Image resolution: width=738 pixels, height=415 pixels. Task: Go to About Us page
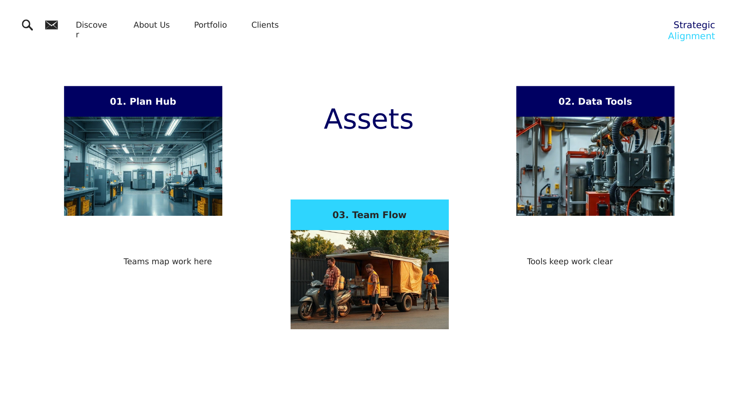pos(151,25)
